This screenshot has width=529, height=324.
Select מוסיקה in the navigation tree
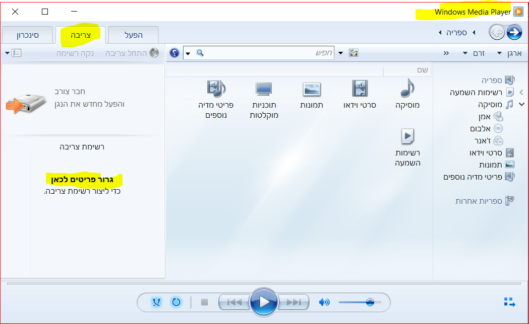click(x=496, y=104)
